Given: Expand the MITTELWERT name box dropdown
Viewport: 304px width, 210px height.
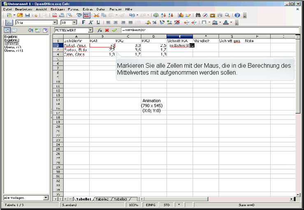Looking at the screenshot, I should tap(90, 30).
